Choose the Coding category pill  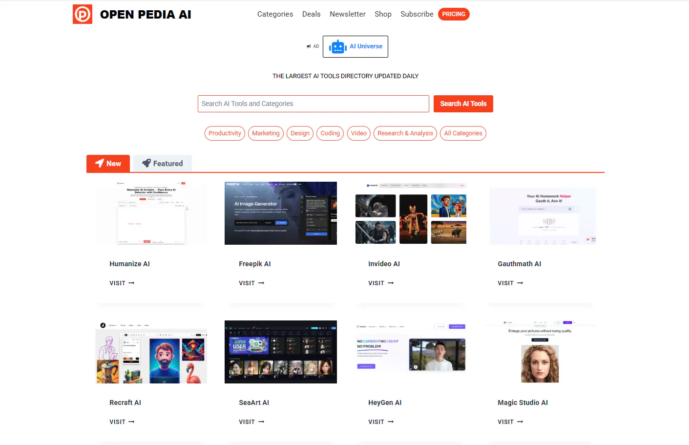tap(330, 133)
